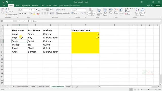Click the Name Box showing B5
The image size is (162, 91).
(x=7, y=21)
